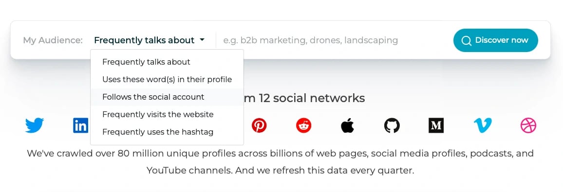Click the Twitter bird icon

pyautogui.click(x=35, y=125)
